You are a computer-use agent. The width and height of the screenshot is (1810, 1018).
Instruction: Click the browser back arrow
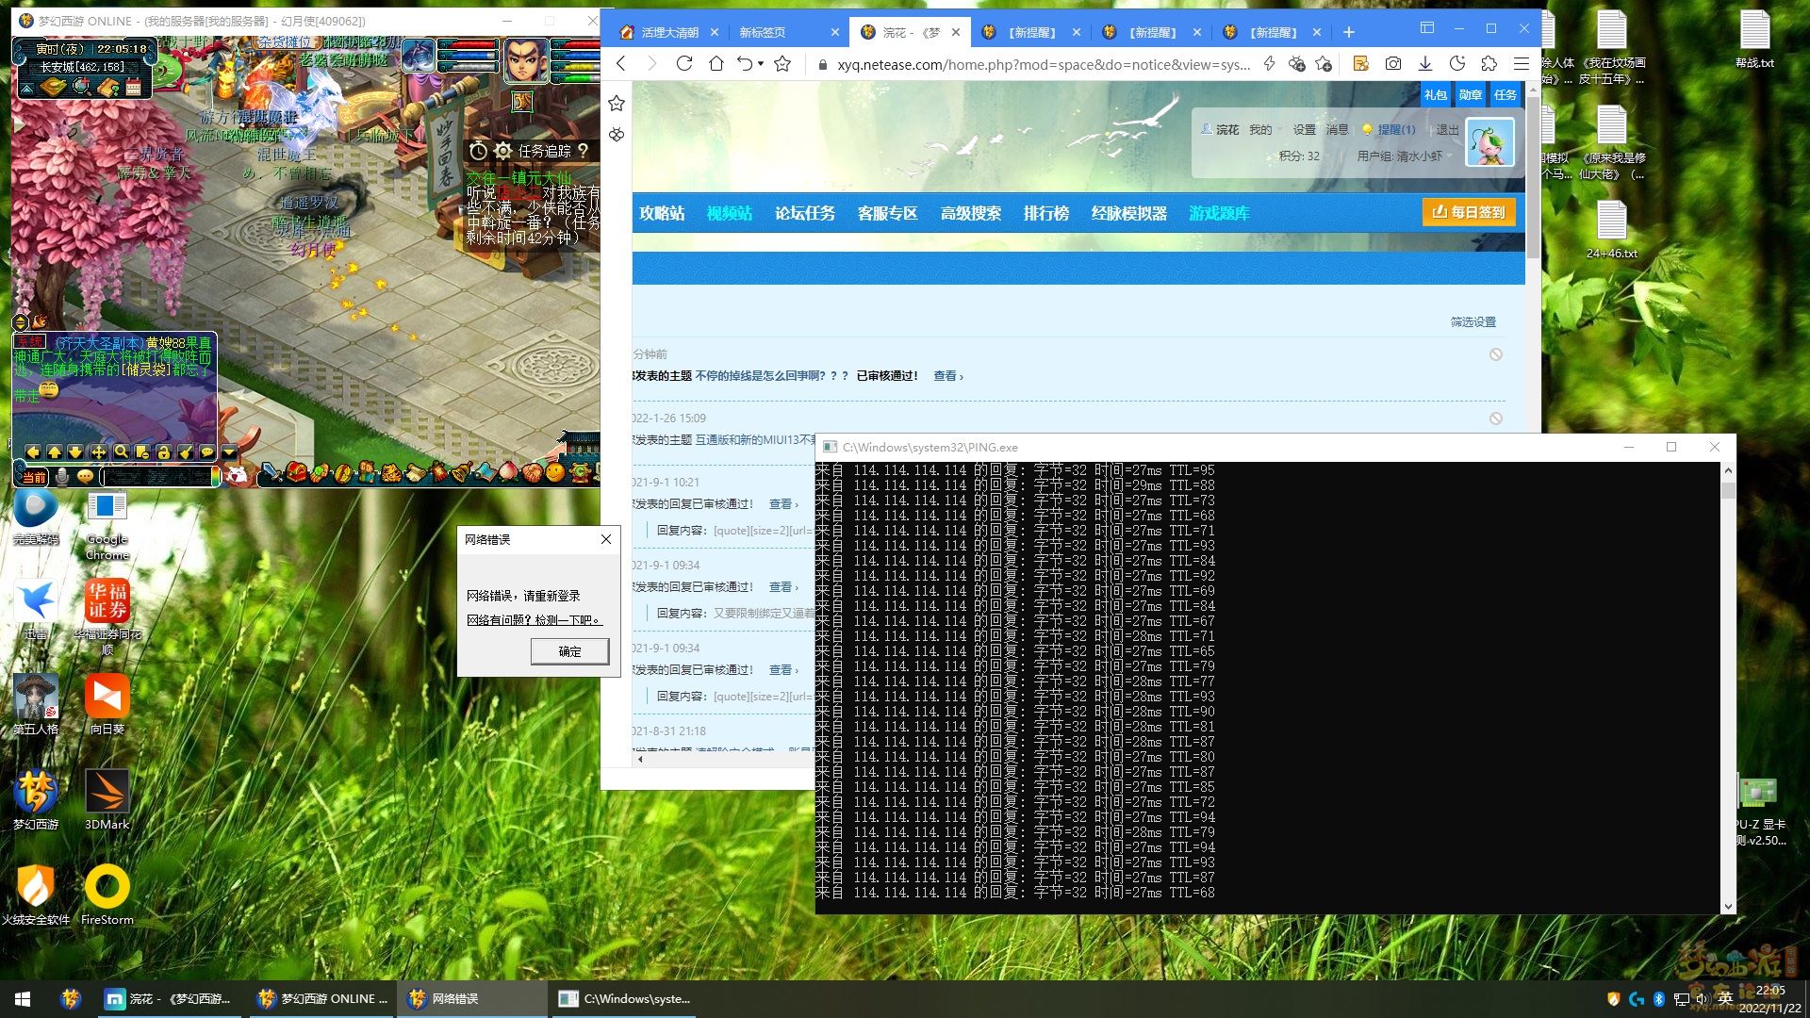point(620,63)
